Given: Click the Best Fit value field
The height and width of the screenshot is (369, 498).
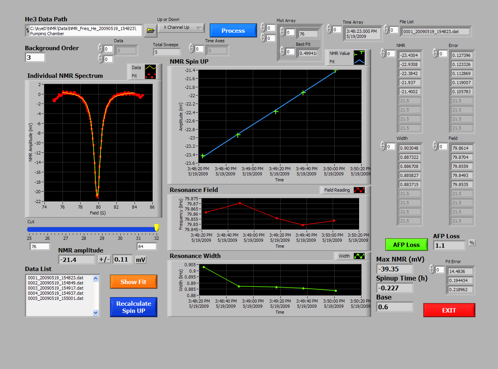Looking at the screenshot, I should [x=307, y=53].
